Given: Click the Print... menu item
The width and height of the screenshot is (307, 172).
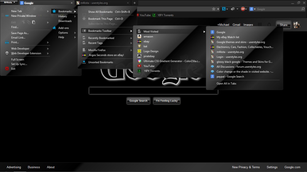Looking at the screenshot, I should (x=15, y=42).
